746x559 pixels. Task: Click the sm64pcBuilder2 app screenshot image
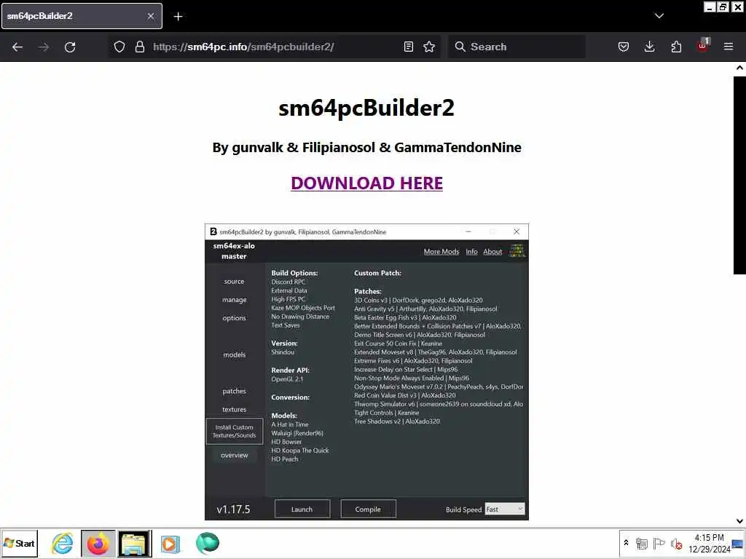click(x=367, y=372)
